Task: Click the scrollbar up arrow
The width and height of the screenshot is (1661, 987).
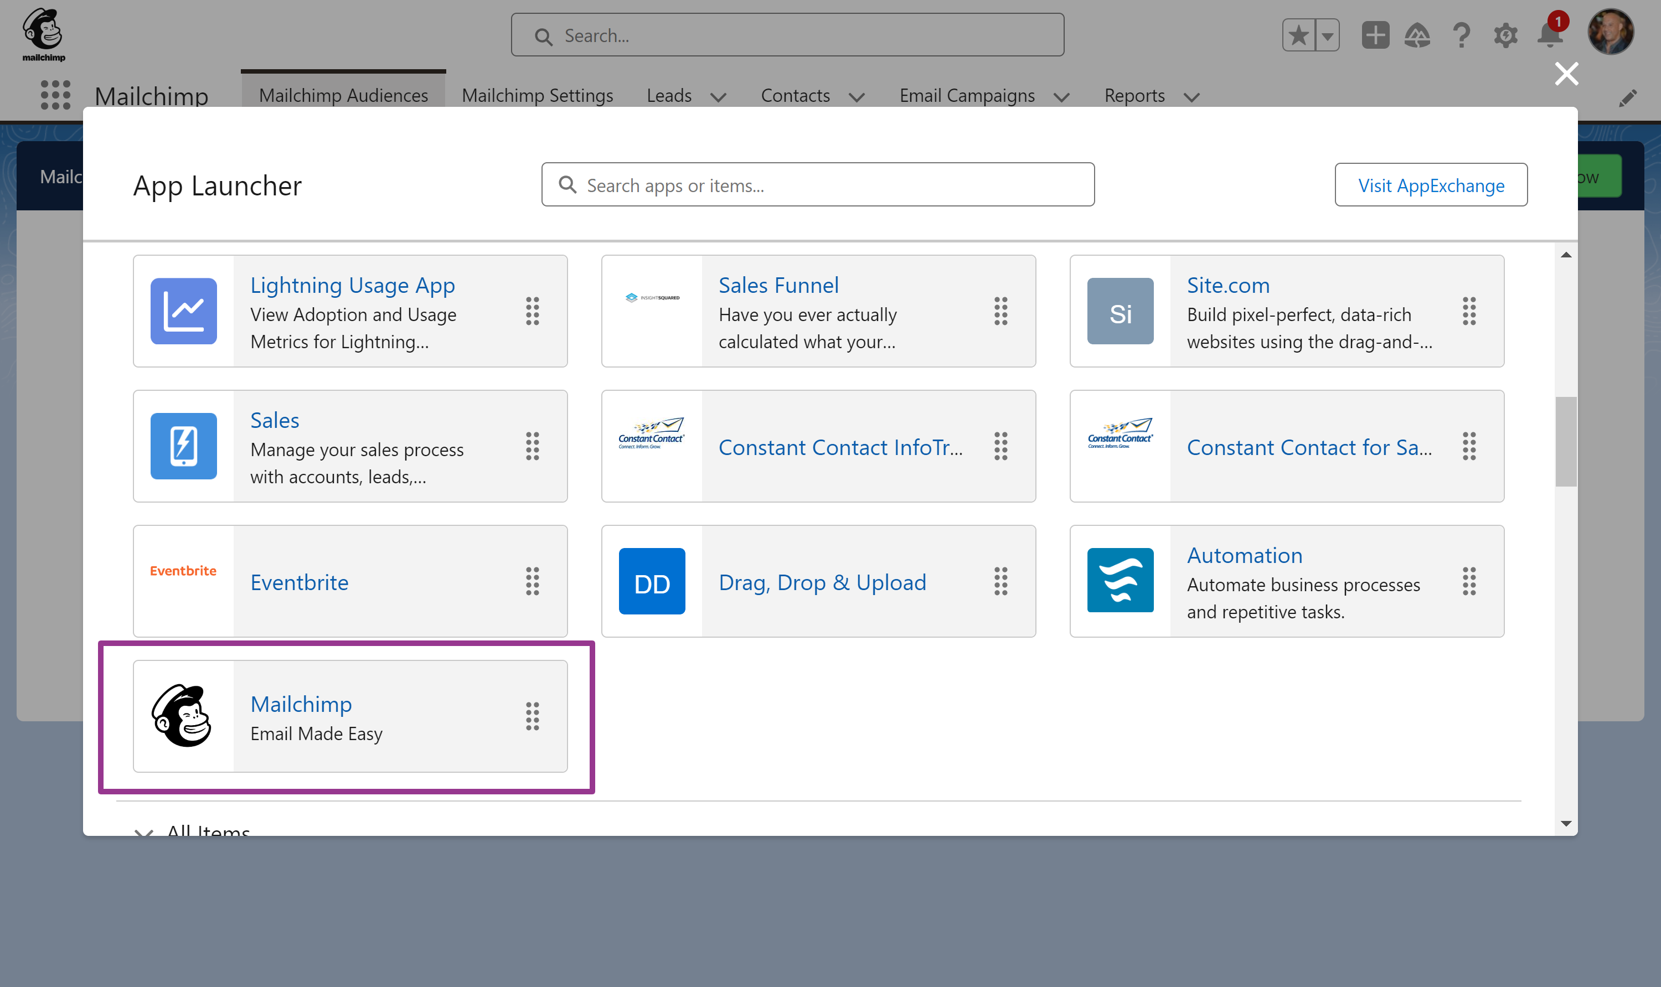Action: pyautogui.click(x=1566, y=255)
